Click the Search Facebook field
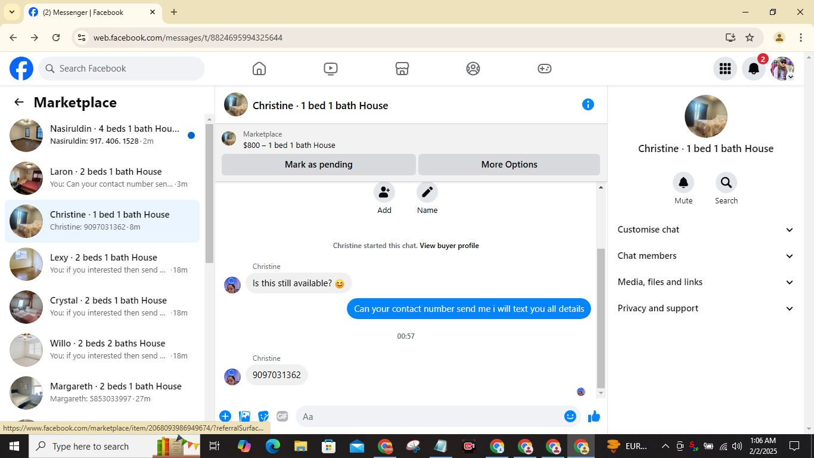This screenshot has height=458, width=814. coord(122,69)
